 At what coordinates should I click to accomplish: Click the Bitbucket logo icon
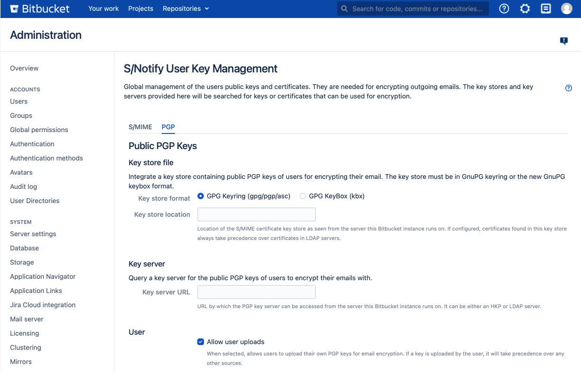[15, 9]
